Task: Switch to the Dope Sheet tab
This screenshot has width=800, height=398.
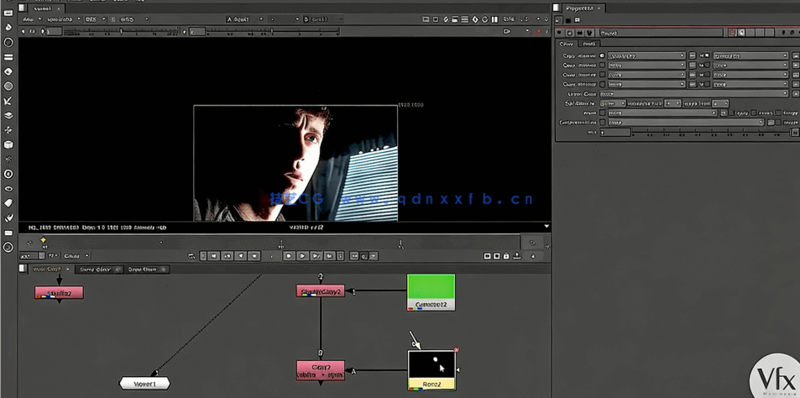Action: click(146, 270)
